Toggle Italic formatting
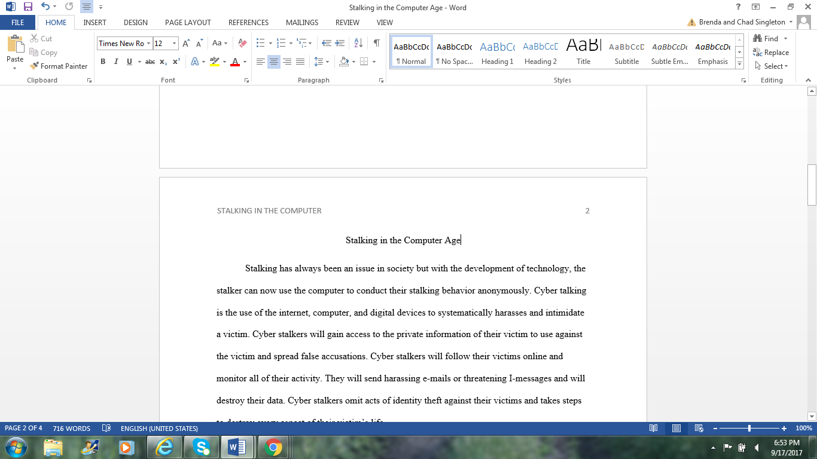817x459 pixels. pos(116,62)
